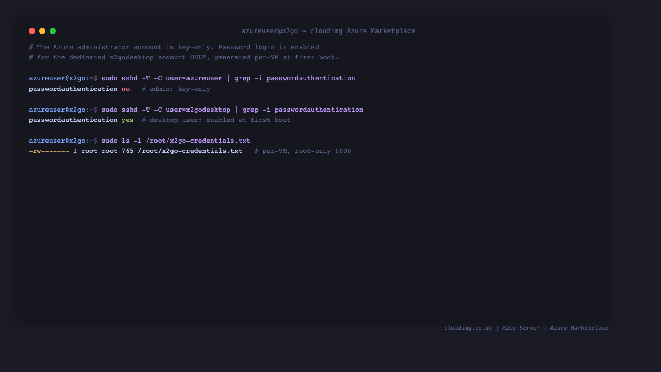
Task: Click the 'no' passwordauthentication value
Action: click(x=125, y=89)
